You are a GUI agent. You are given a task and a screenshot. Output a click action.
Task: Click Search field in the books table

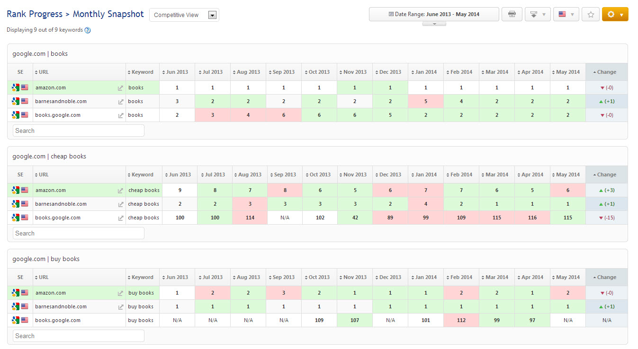[79, 131]
